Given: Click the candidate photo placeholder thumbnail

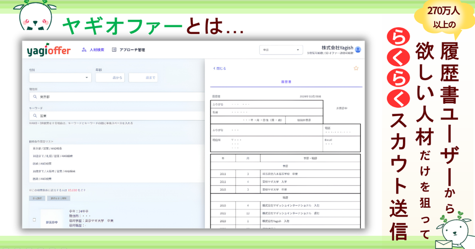Looking at the screenshot, I should pyautogui.click(x=52, y=219).
